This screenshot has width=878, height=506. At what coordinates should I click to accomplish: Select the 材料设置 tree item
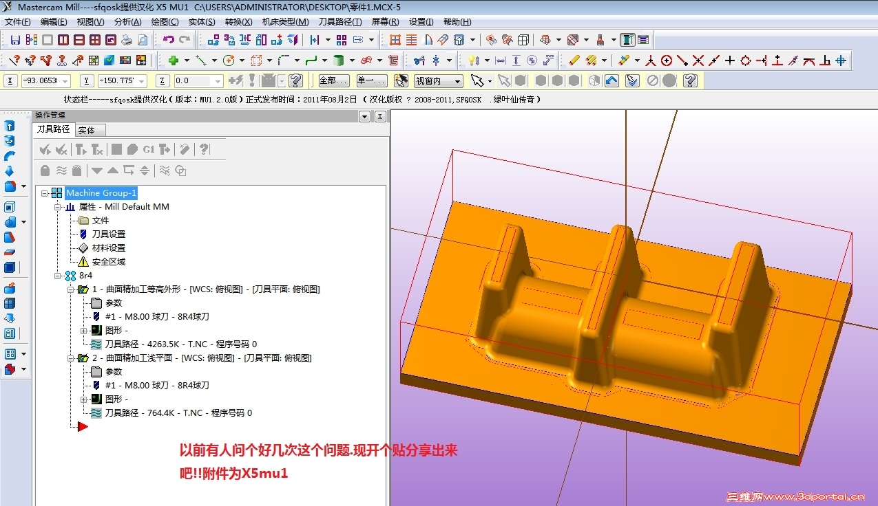point(109,248)
